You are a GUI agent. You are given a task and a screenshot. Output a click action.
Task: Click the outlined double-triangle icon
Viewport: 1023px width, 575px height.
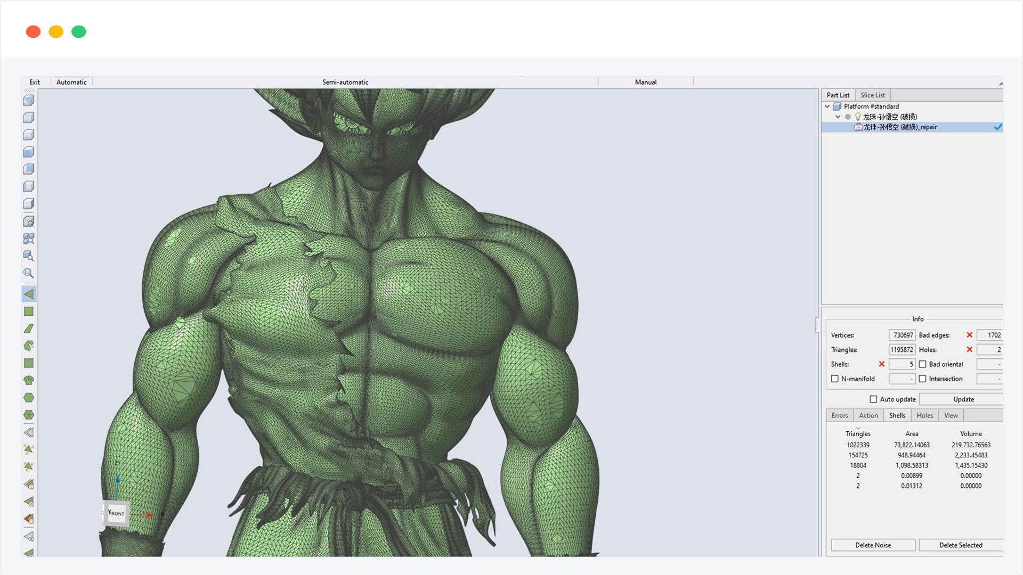tap(29, 432)
